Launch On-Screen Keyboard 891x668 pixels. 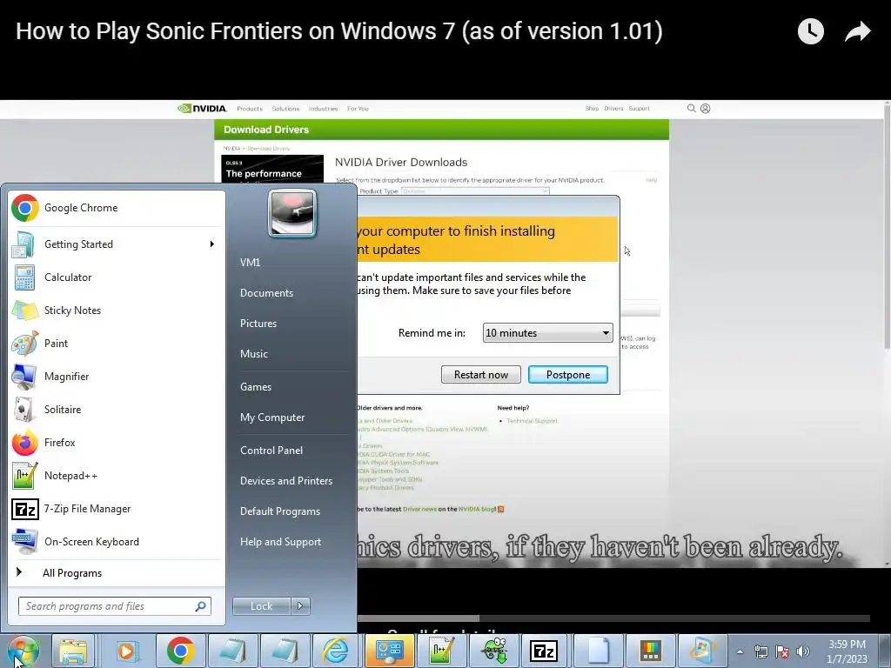click(117, 541)
